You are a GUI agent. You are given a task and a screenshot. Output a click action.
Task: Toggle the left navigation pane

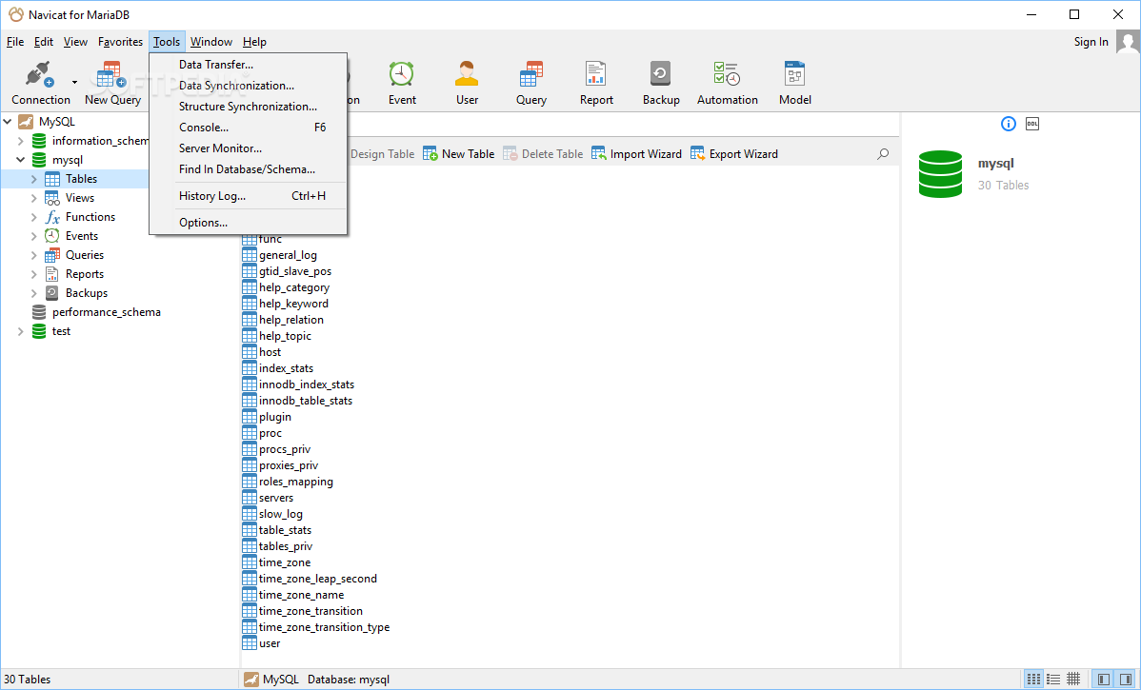(1104, 680)
